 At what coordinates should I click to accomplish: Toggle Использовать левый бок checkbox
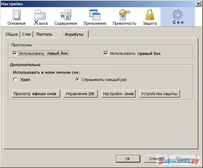tap(15, 53)
